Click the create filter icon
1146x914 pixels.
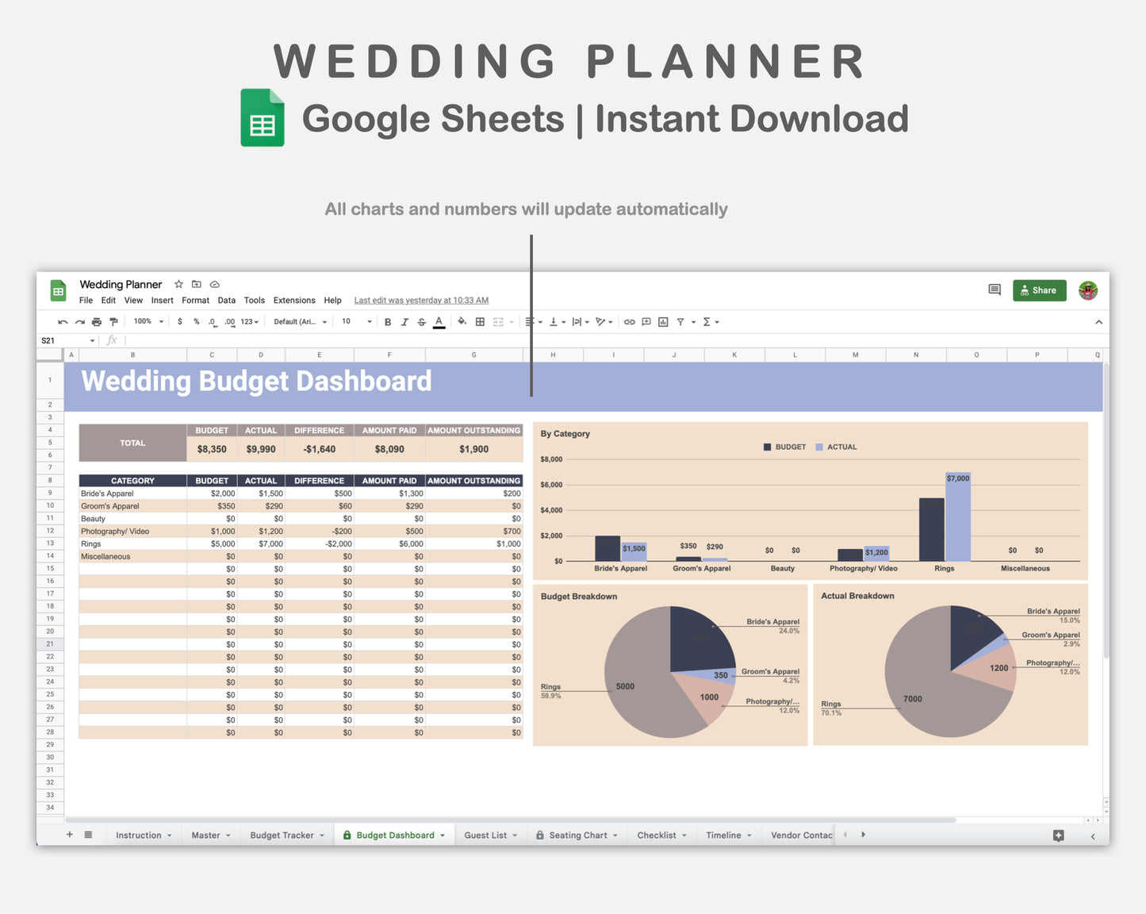[x=679, y=321]
